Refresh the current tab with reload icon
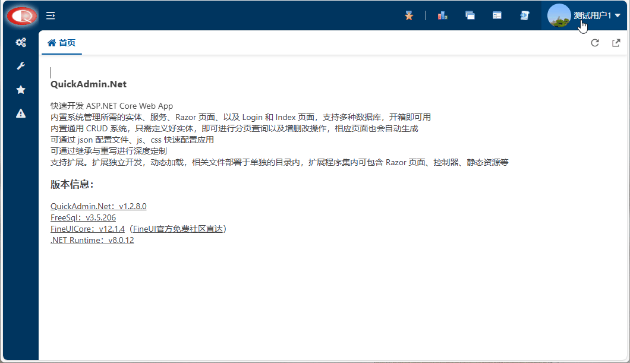 [x=595, y=43]
